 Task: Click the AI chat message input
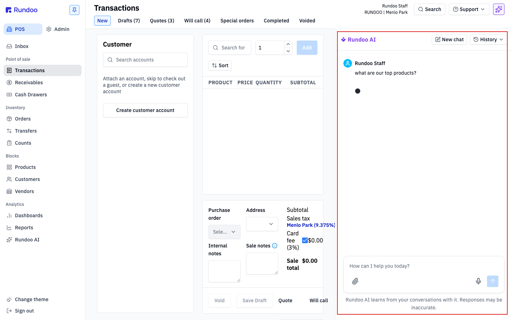tap(424, 266)
